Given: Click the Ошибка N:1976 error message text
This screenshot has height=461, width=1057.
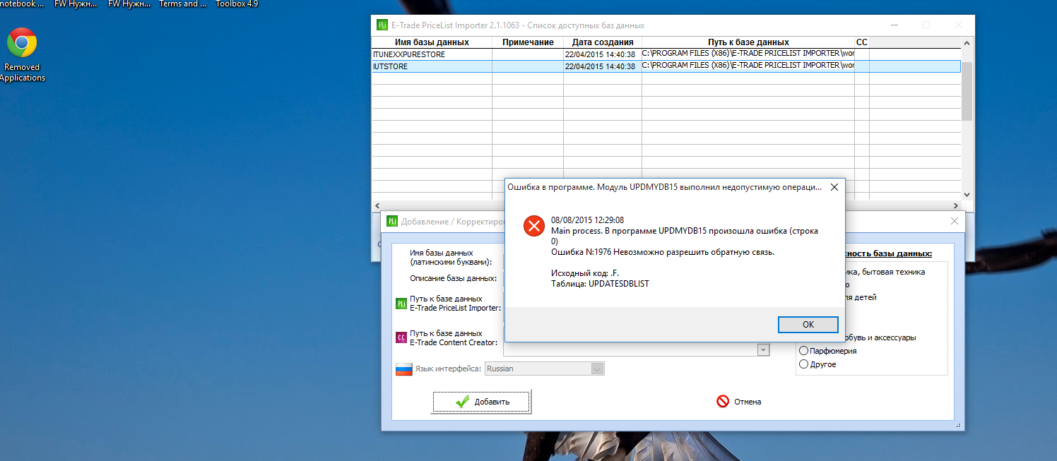Looking at the screenshot, I should (x=663, y=252).
